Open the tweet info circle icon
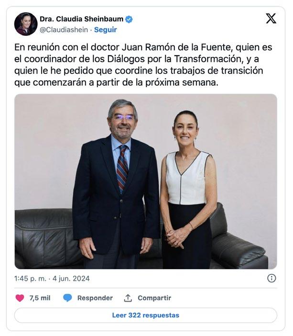 [x=271, y=279]
